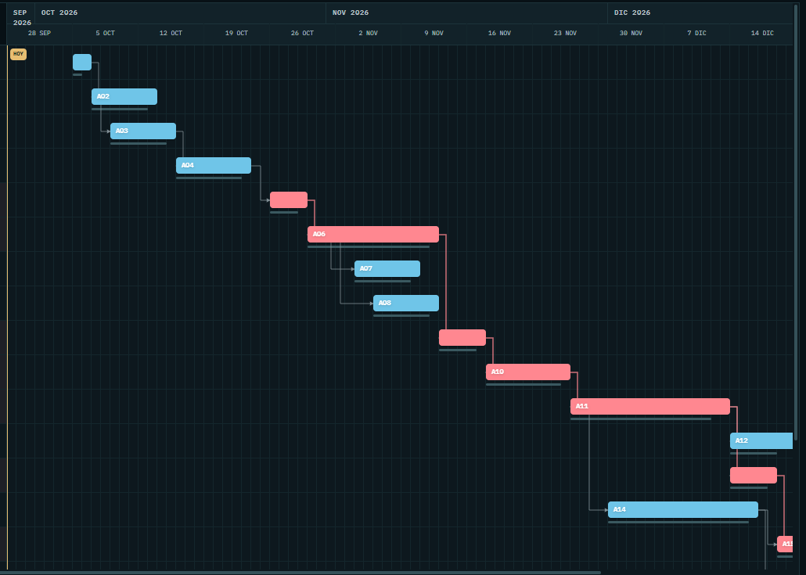Viewport: 806px width, 575px height.
Task: Click the 2 NOV week label
Action: pyautogui.click(x=368, y=34)
